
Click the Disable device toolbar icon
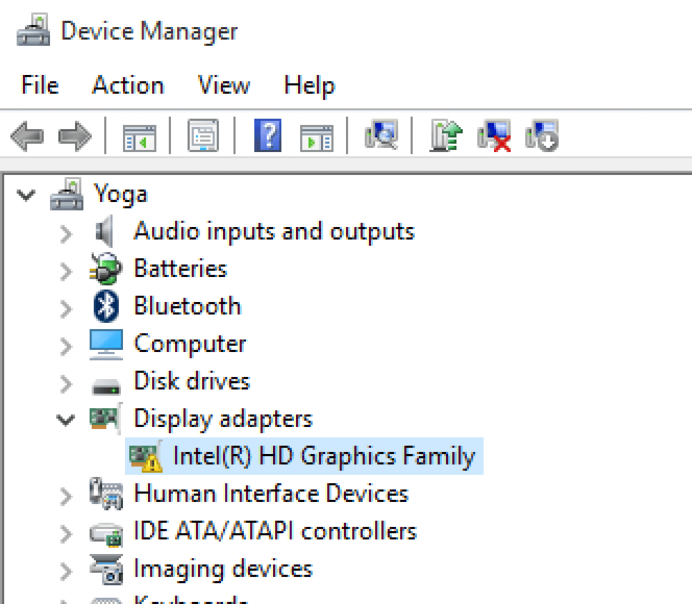tap(541, 135)
